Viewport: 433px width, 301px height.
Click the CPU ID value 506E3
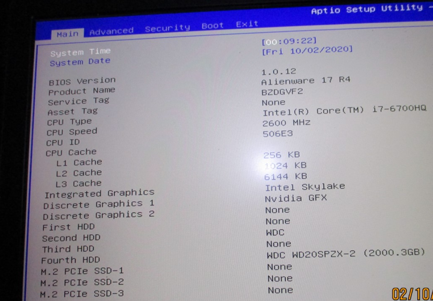click(277, 134)
